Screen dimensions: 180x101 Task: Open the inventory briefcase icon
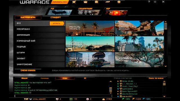(85, 2)
